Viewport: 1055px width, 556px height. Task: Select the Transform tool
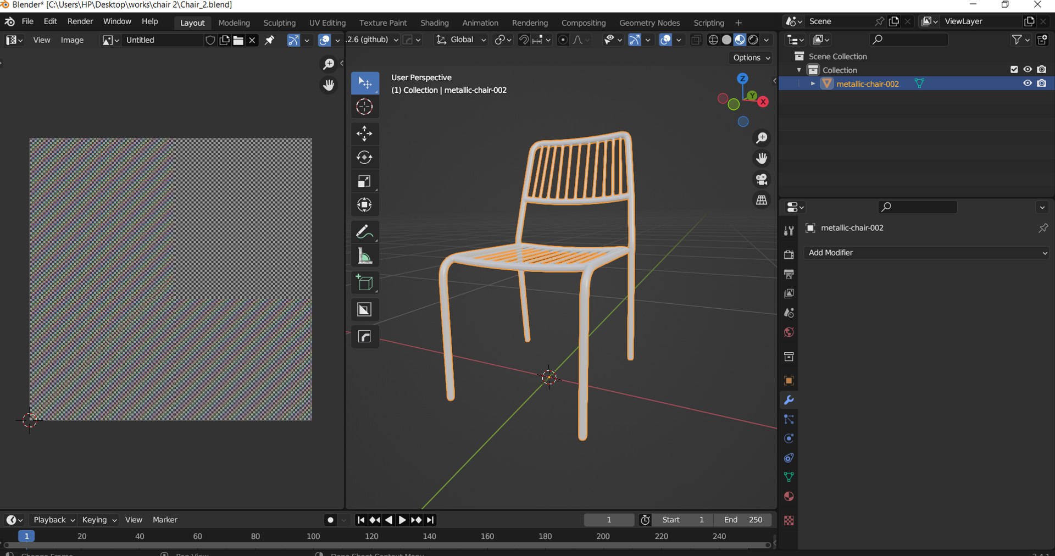[x=364, y=205]
